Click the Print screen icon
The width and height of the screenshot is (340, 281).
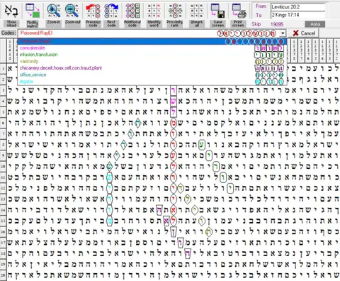[238, 11]
